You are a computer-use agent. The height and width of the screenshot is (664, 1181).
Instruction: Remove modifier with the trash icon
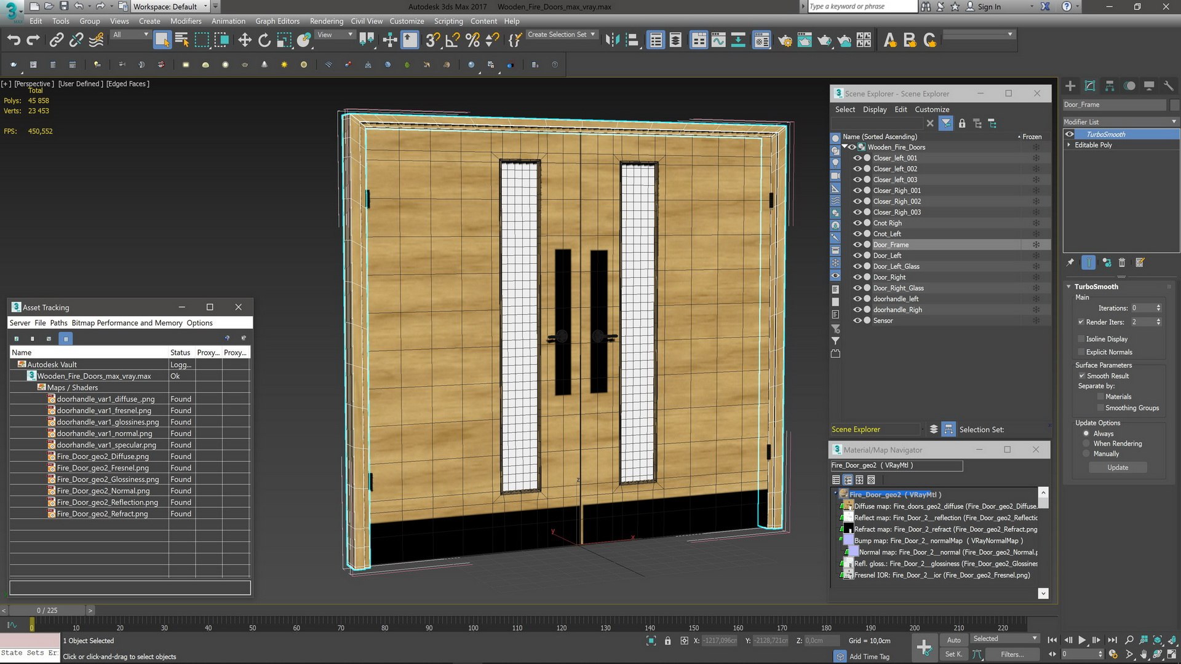(1122, 263)
